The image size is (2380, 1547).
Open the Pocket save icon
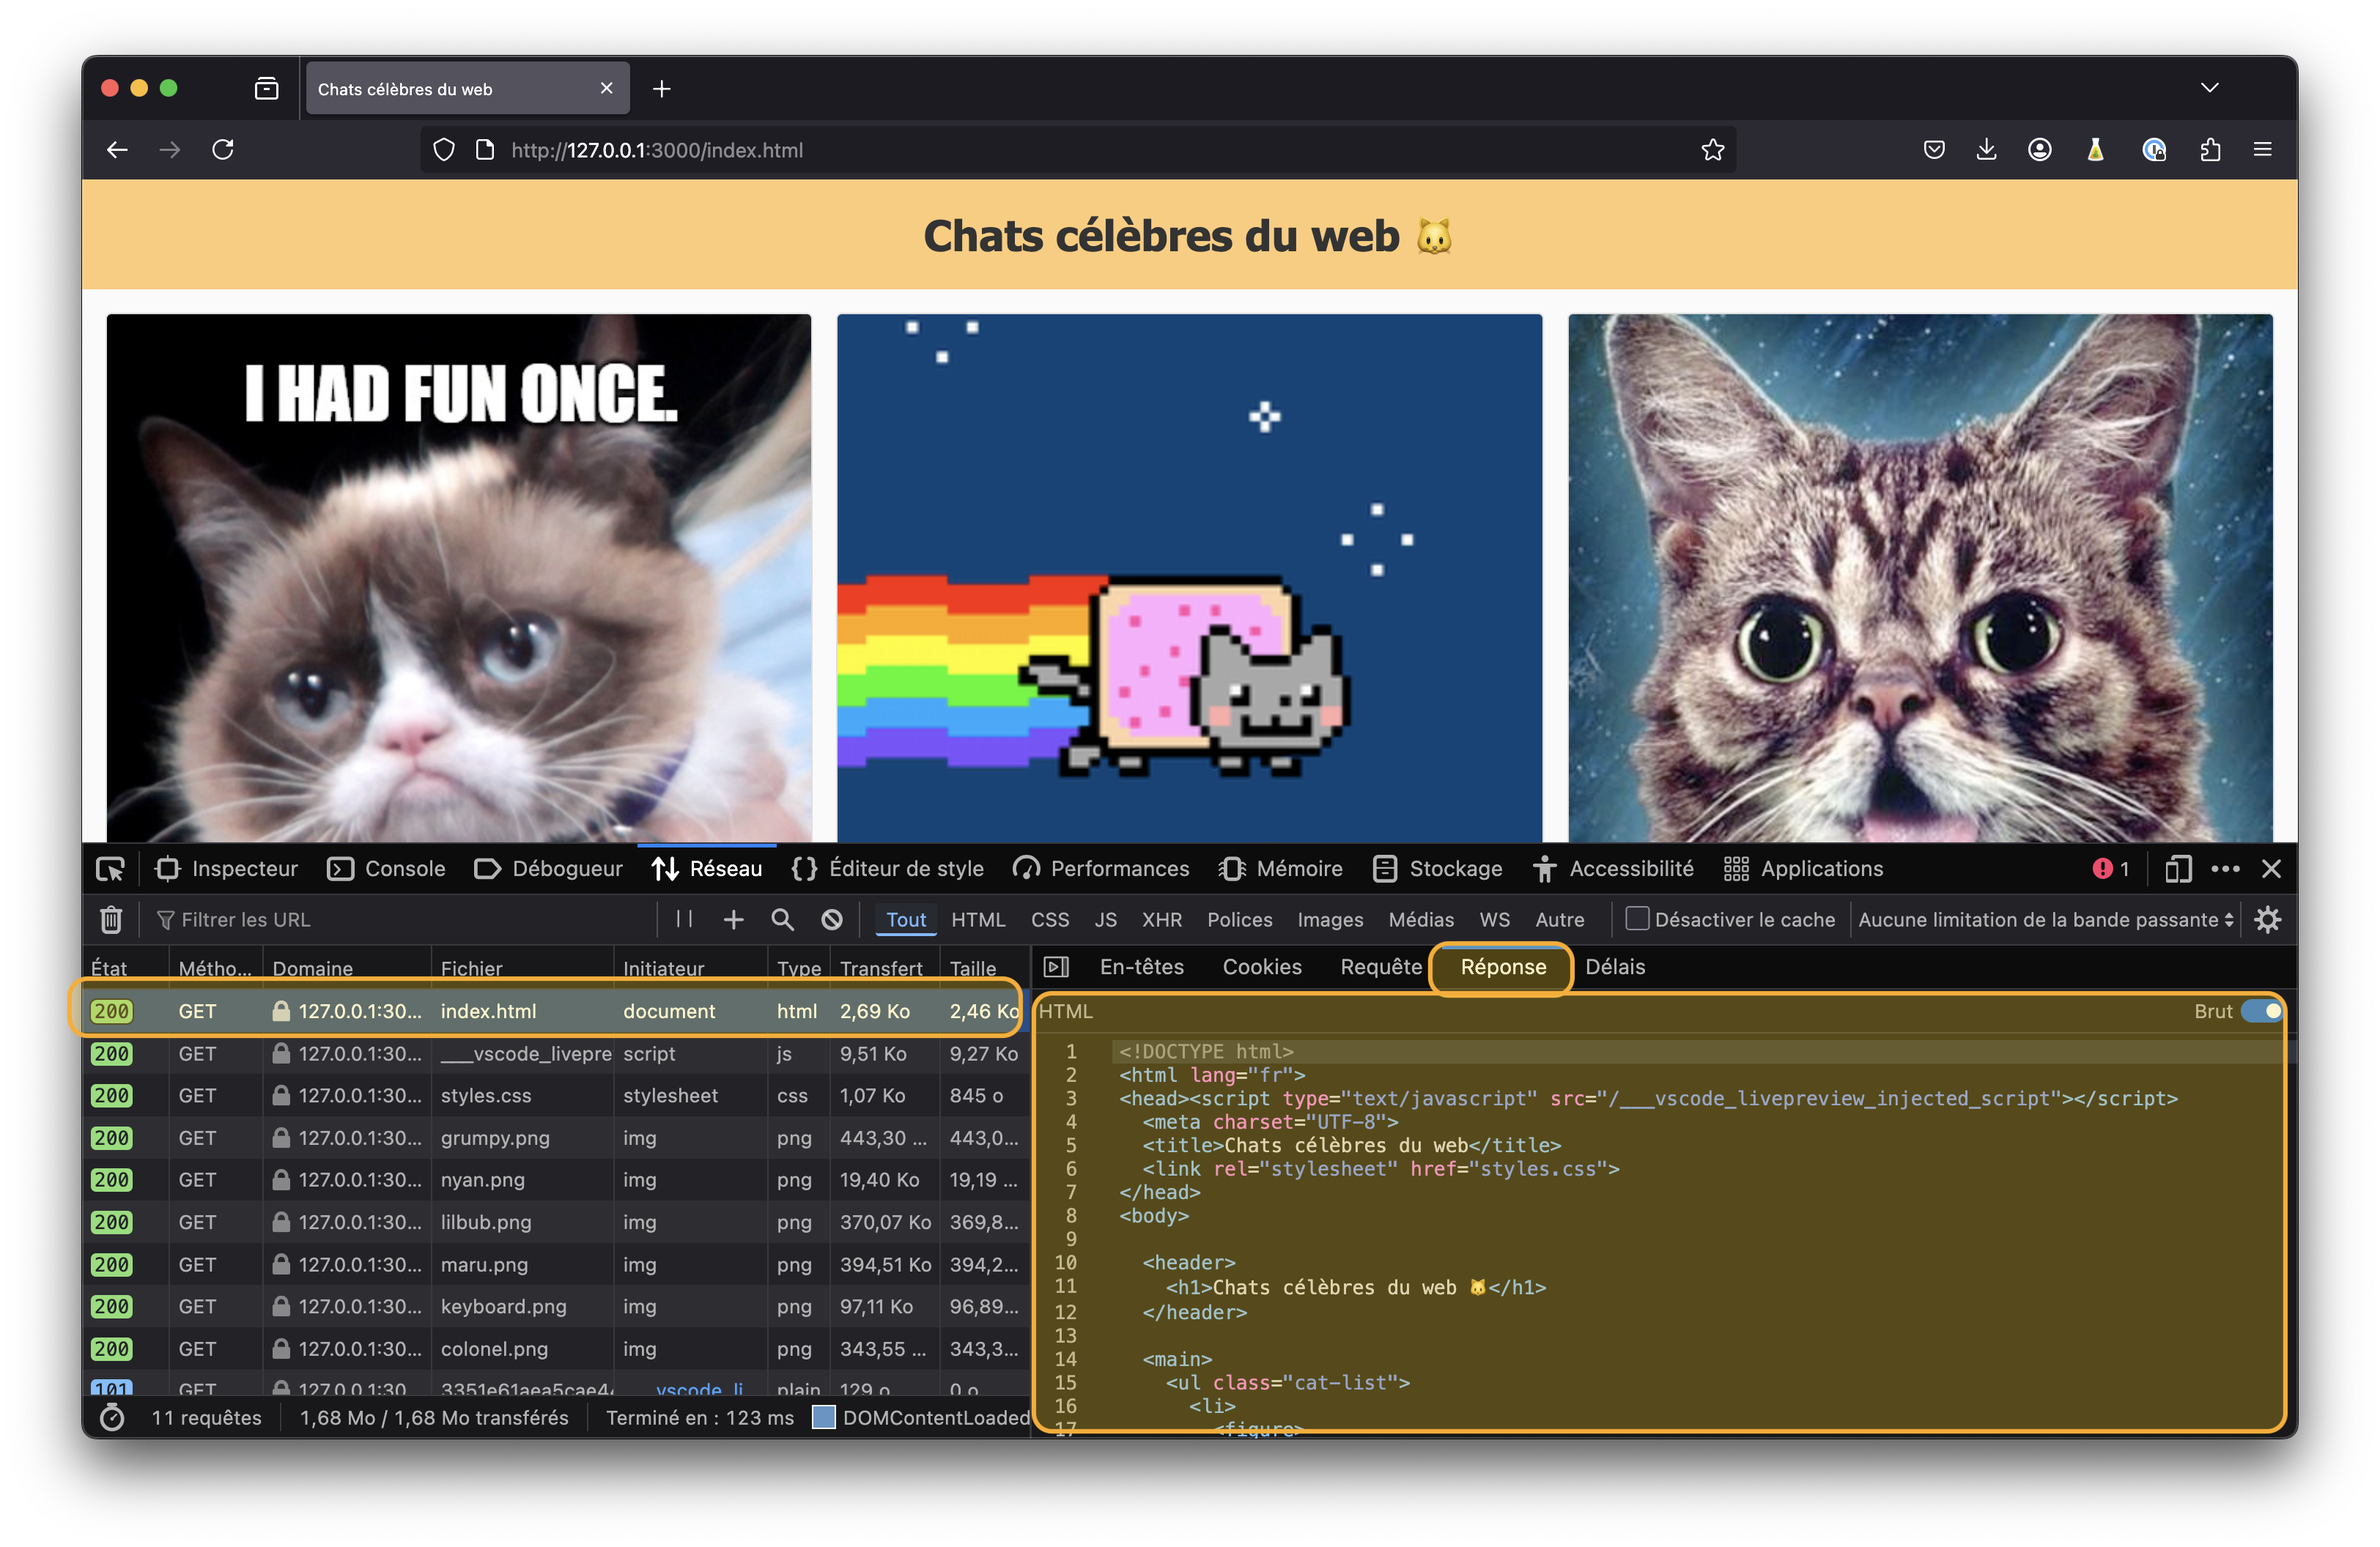(x=1933, y=150)
